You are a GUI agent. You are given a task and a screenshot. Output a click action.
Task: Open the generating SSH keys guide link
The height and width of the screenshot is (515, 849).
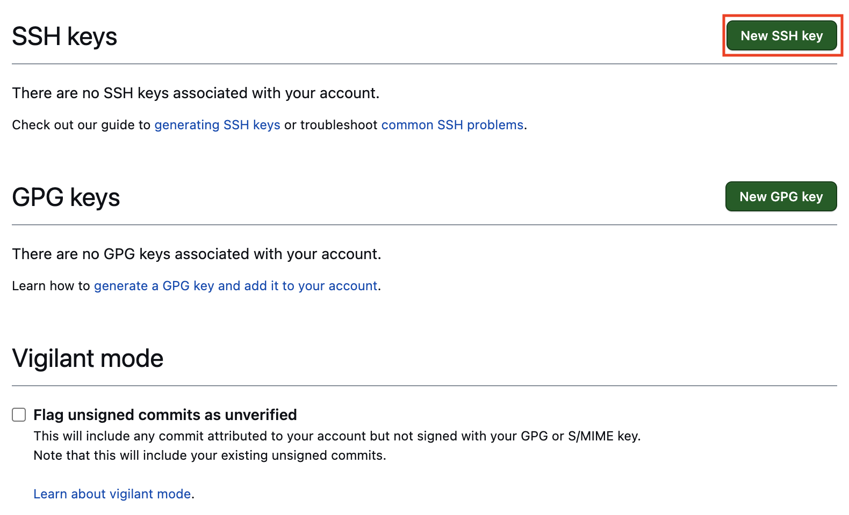[x=217, y=125]
